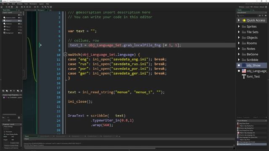Click the Run (play) toolbar icon
This screenshot has height=151, width=269.
pos(24,7)
